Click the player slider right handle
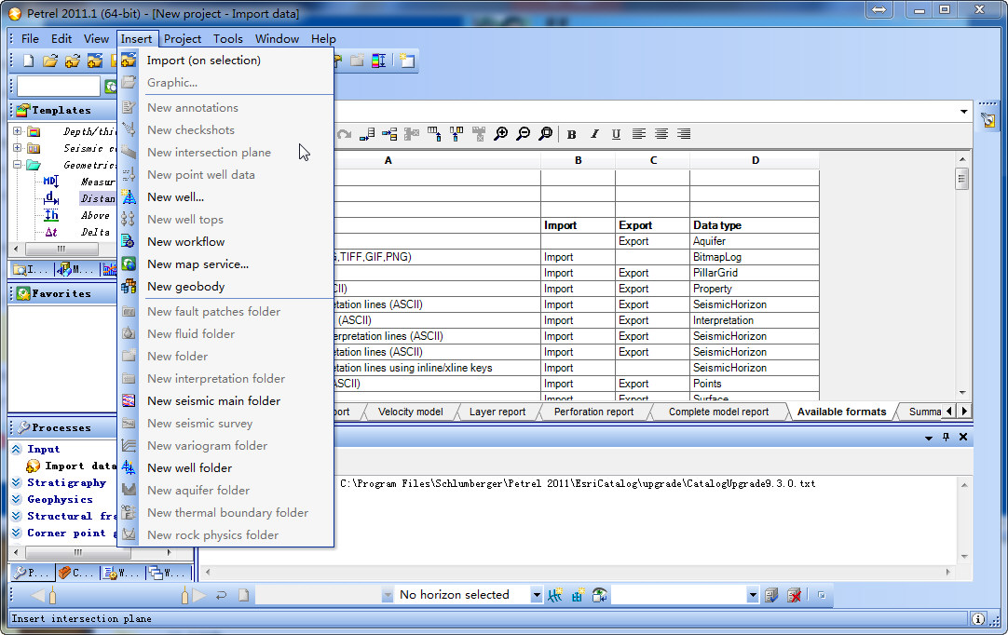The width and height of the screenshot is (1008, 635). [x=185, y=595]
